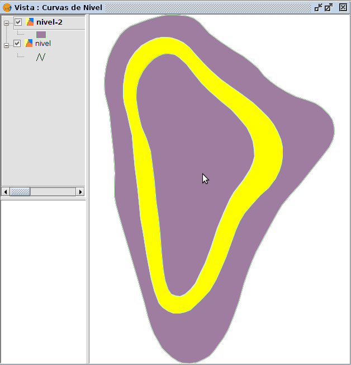Minimize the Curvas de Nivel view window
Viewport: 351px width, 365px height.
(x=318, y=7)
